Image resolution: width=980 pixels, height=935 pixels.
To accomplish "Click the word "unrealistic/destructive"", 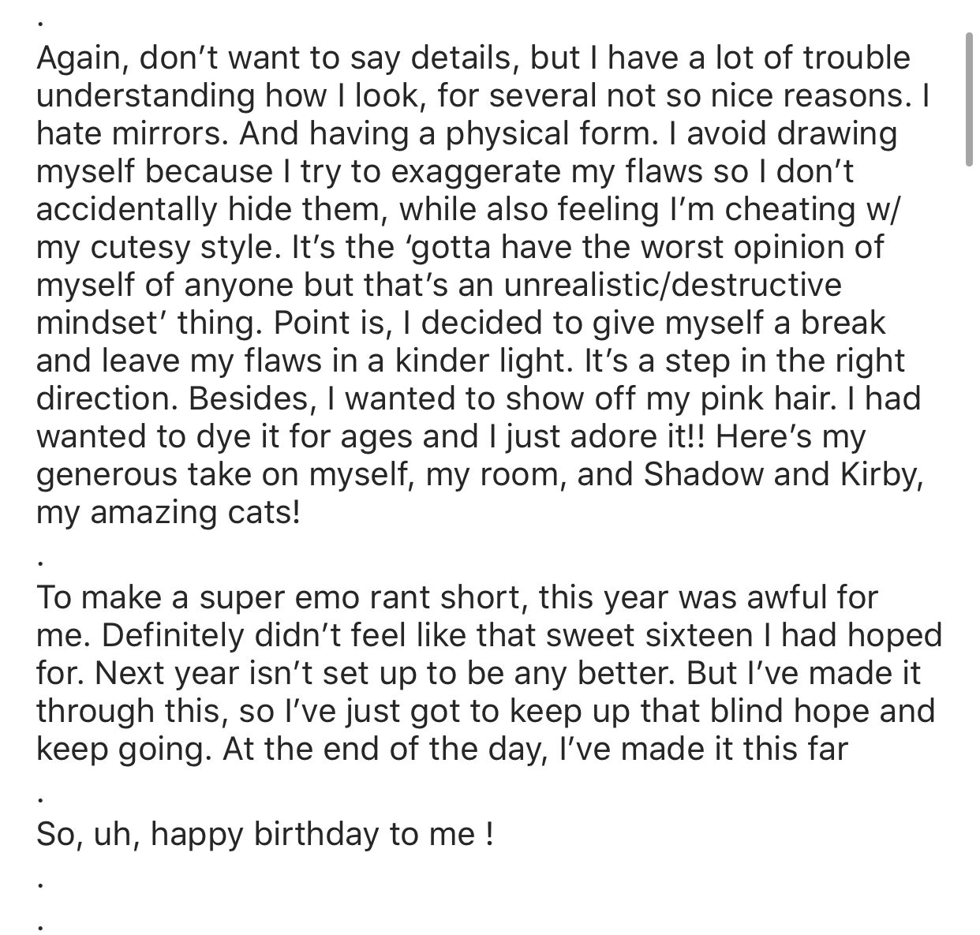I will 672,285.
